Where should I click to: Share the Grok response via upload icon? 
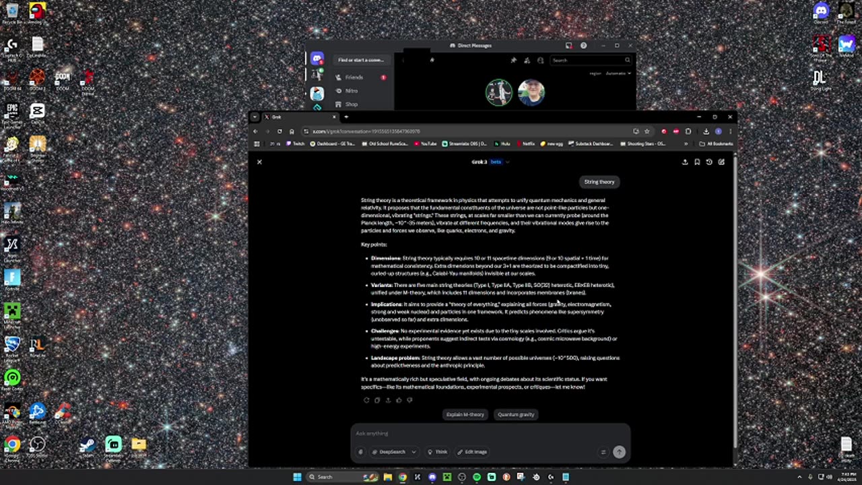[x=388, y=400]
